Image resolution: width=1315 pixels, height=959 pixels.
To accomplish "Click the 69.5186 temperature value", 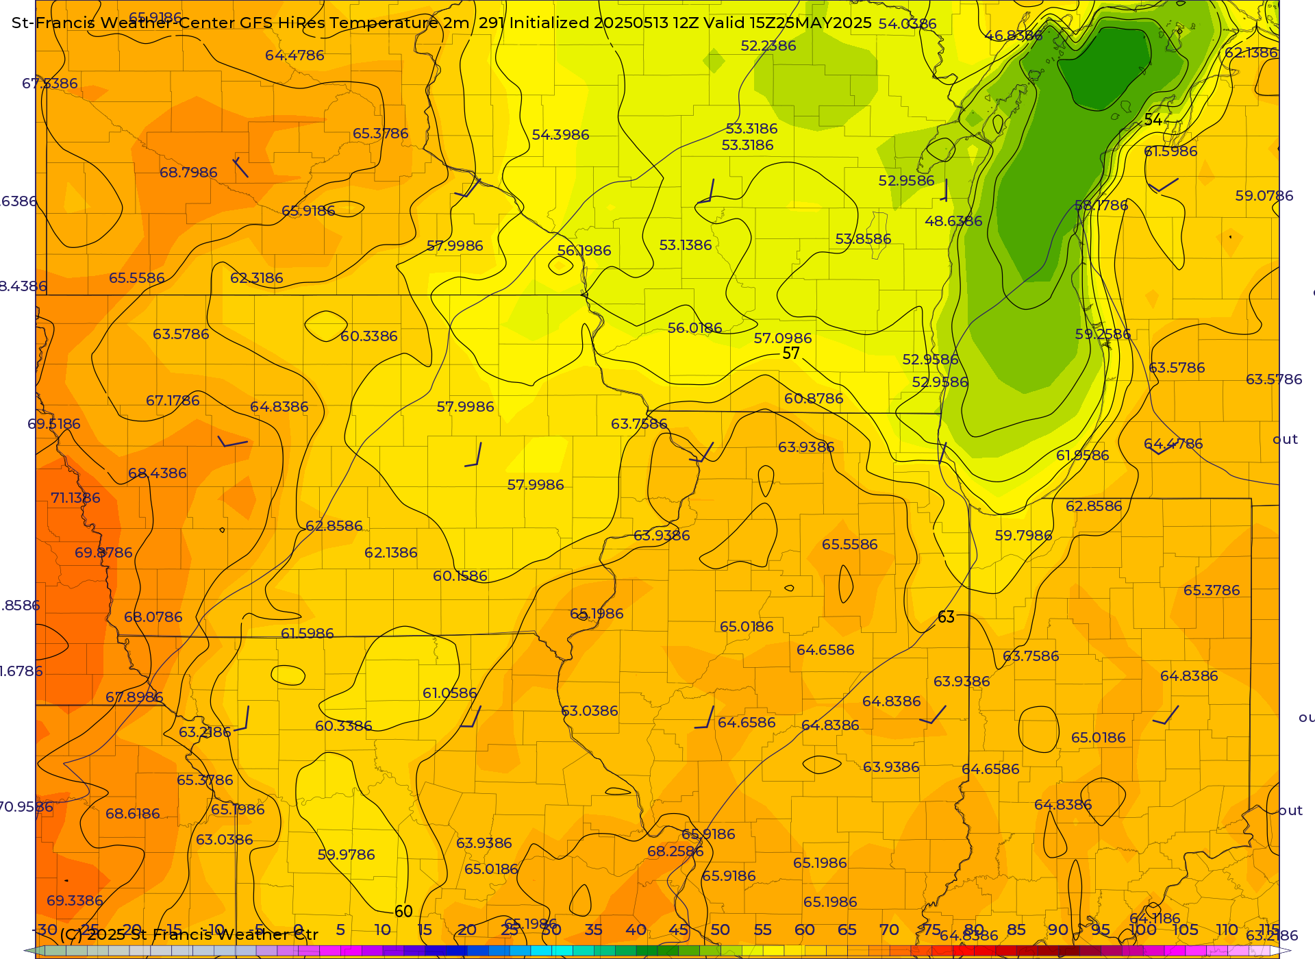I will [54, 424].
